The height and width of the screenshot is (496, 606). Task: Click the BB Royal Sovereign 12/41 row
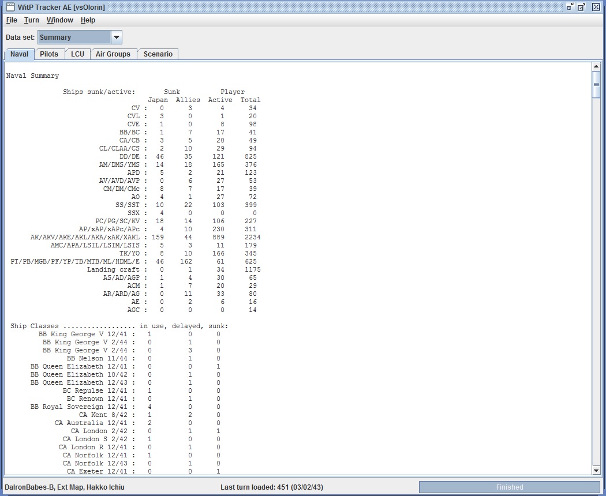[x=126, y=407]
